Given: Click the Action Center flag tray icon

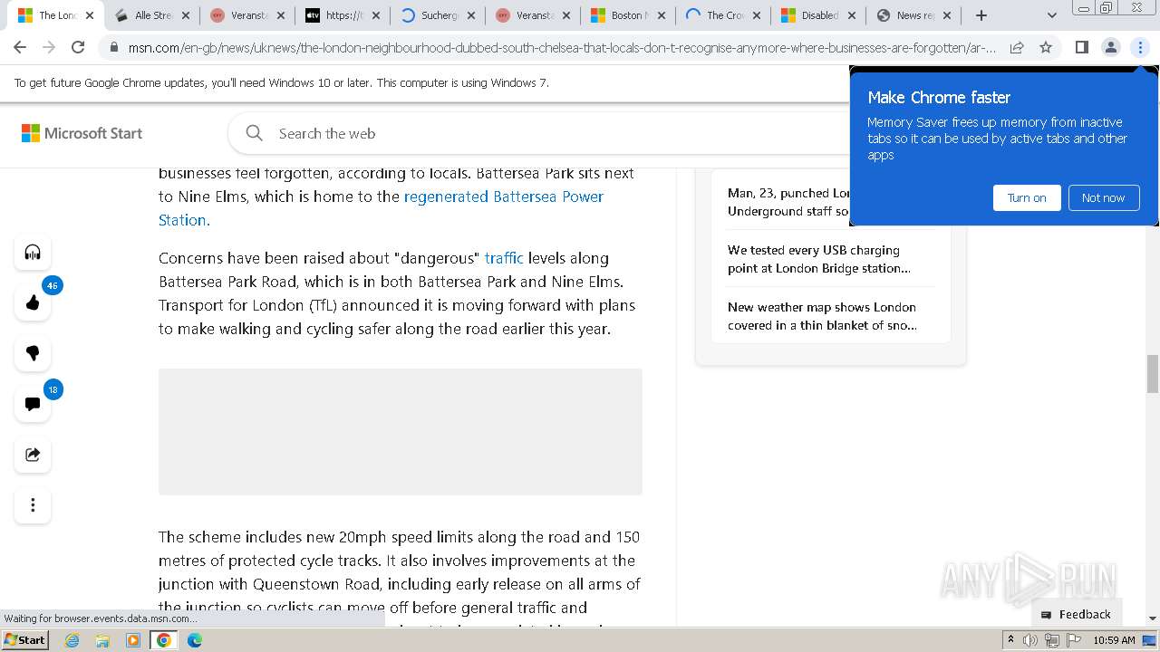Looking at the screenshot, I should point(1074,640).
